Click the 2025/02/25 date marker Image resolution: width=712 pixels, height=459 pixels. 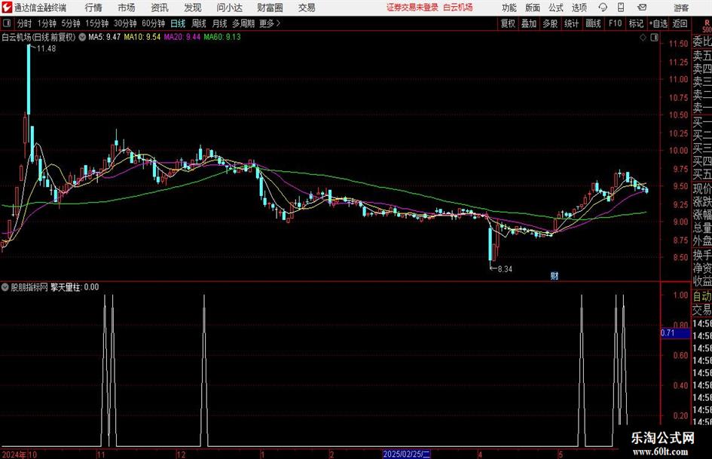click(406, 454)
